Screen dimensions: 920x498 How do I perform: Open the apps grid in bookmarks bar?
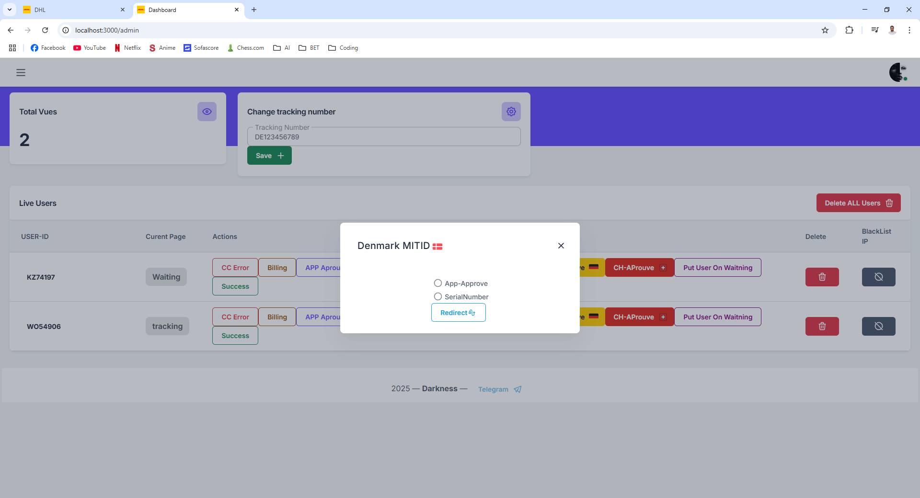click(x=12, y=48)
